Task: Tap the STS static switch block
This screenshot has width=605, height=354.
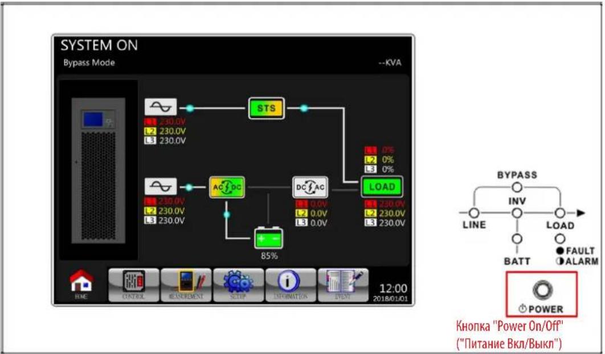Action: [x=267, y=108]
